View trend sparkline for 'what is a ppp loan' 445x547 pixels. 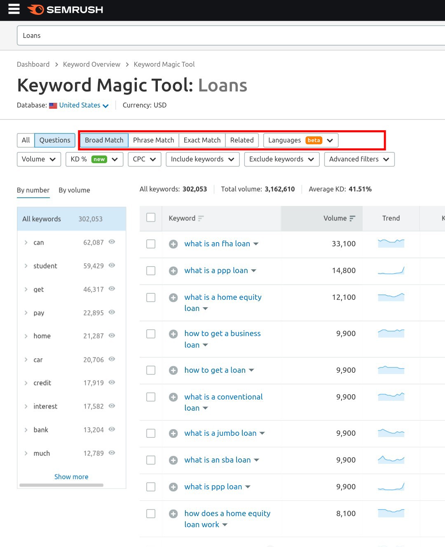[x=391, y=270]
